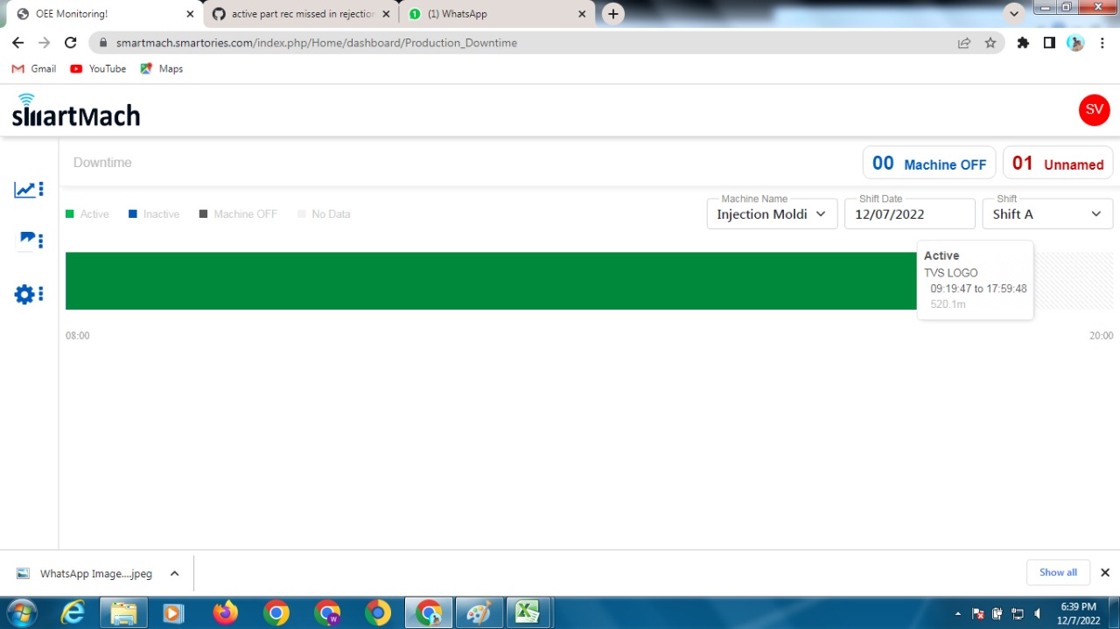Open the flag report icon in sidebar
The height and width of the screenshot is (629, 1120).
24,240
